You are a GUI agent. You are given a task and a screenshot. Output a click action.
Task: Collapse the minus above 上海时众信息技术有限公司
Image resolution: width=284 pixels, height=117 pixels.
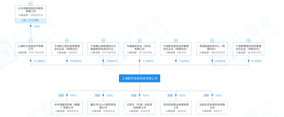point(31,40)
